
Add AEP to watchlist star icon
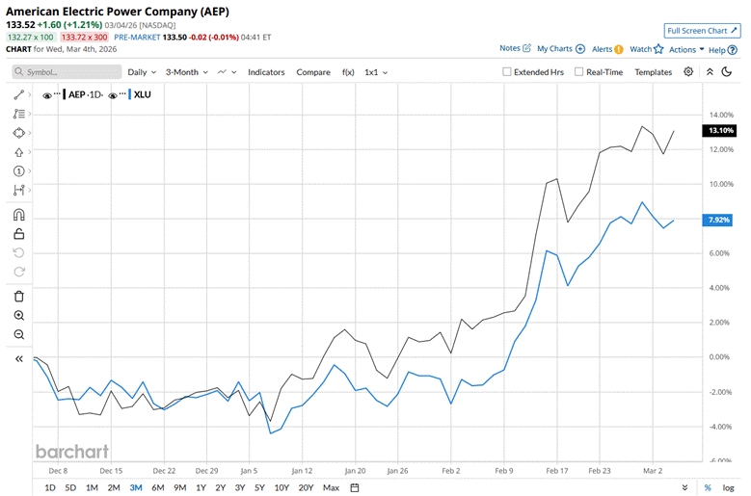(658, 49)
